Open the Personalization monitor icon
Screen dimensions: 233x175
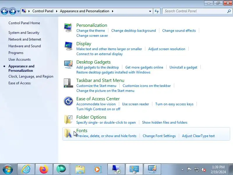point(68,28)
